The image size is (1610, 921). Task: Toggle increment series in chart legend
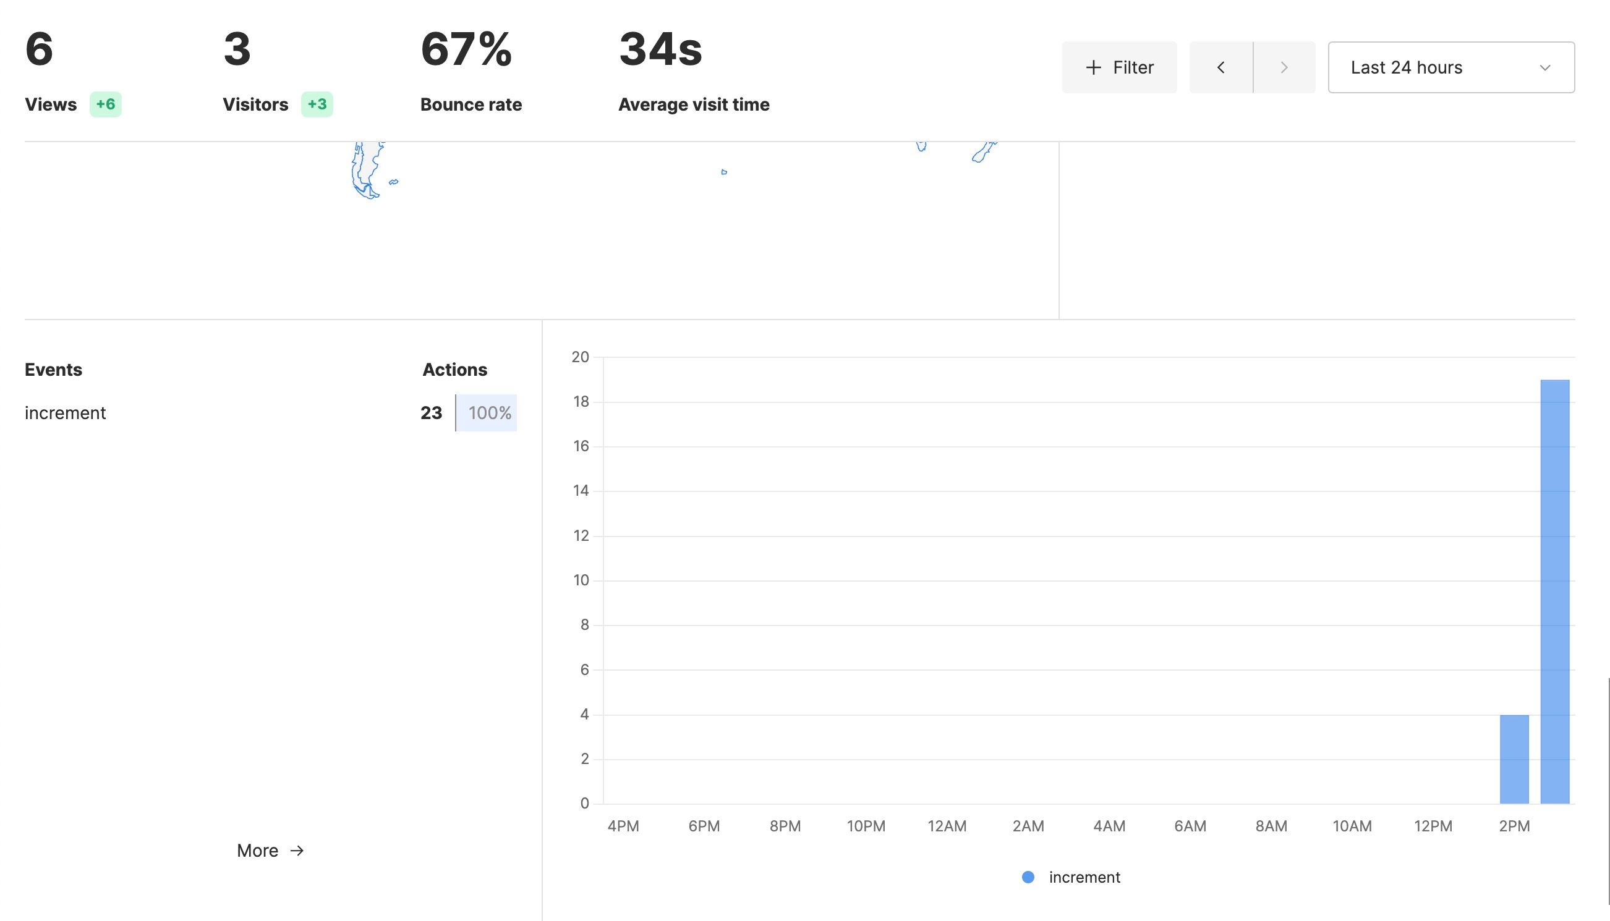(x=1071, y=876)
